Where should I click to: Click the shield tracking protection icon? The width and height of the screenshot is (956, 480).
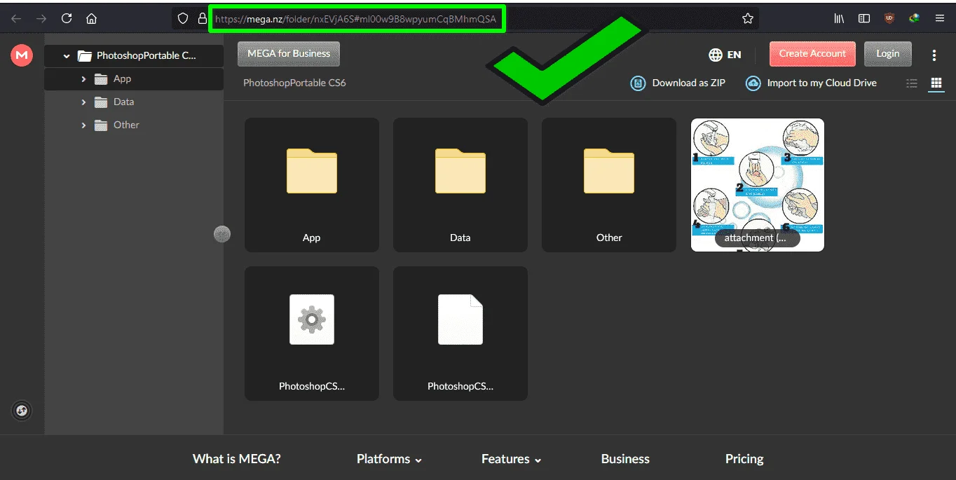click(183, 19)
